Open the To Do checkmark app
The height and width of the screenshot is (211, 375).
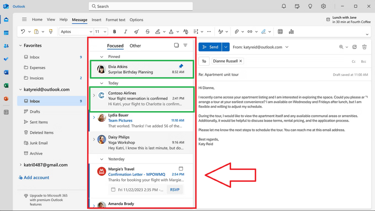pos(6,59)
